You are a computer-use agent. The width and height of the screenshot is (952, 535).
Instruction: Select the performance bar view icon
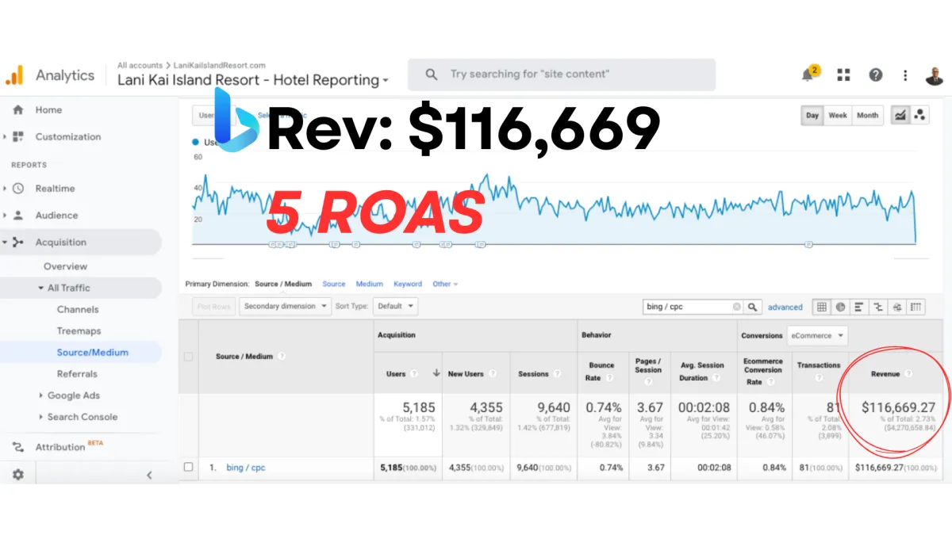click(859, 307)
